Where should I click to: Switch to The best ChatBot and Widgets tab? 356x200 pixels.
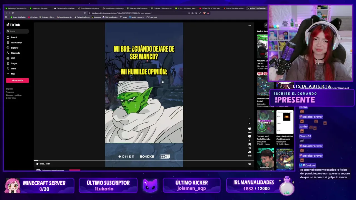pos(65,8)
